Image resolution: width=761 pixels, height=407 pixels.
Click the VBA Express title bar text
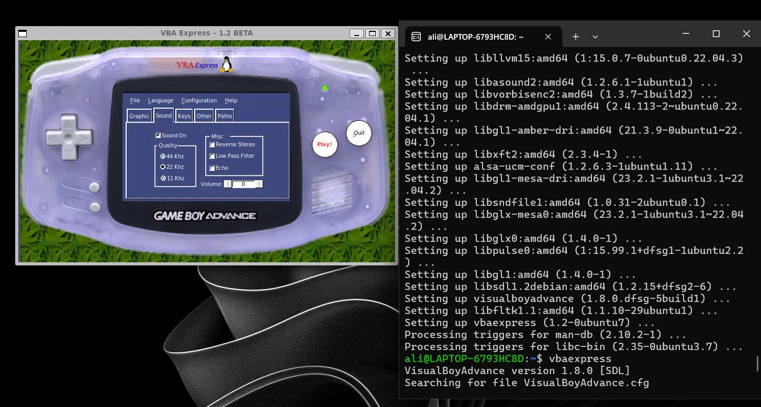pyautogui.click(x=207, y=33)
